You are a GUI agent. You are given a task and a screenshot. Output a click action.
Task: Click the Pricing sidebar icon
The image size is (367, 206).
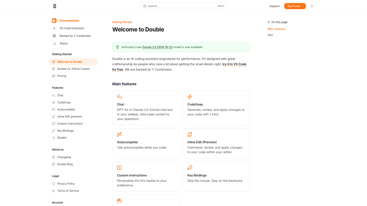(x=54, y=76)
